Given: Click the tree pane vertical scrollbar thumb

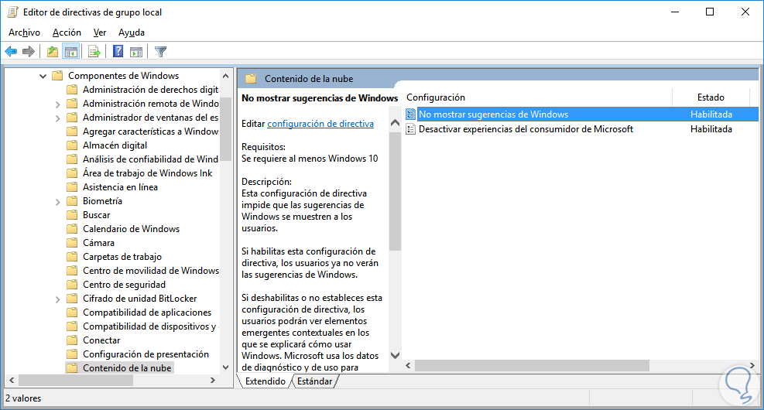Looking at the screenshot, I should click(225, 129).
